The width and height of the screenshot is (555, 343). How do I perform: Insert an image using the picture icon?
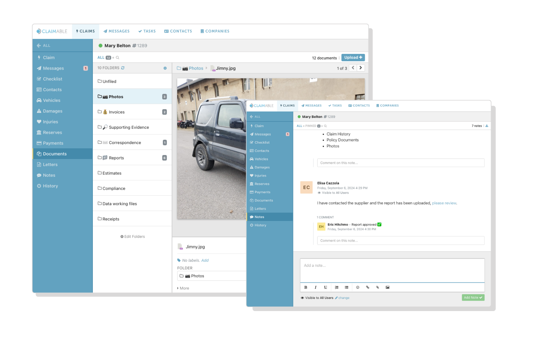coord(387,287)
